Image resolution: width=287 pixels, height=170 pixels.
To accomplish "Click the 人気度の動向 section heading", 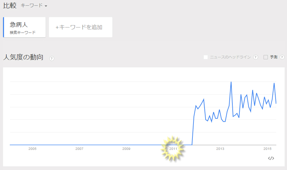I will point(23,57).
